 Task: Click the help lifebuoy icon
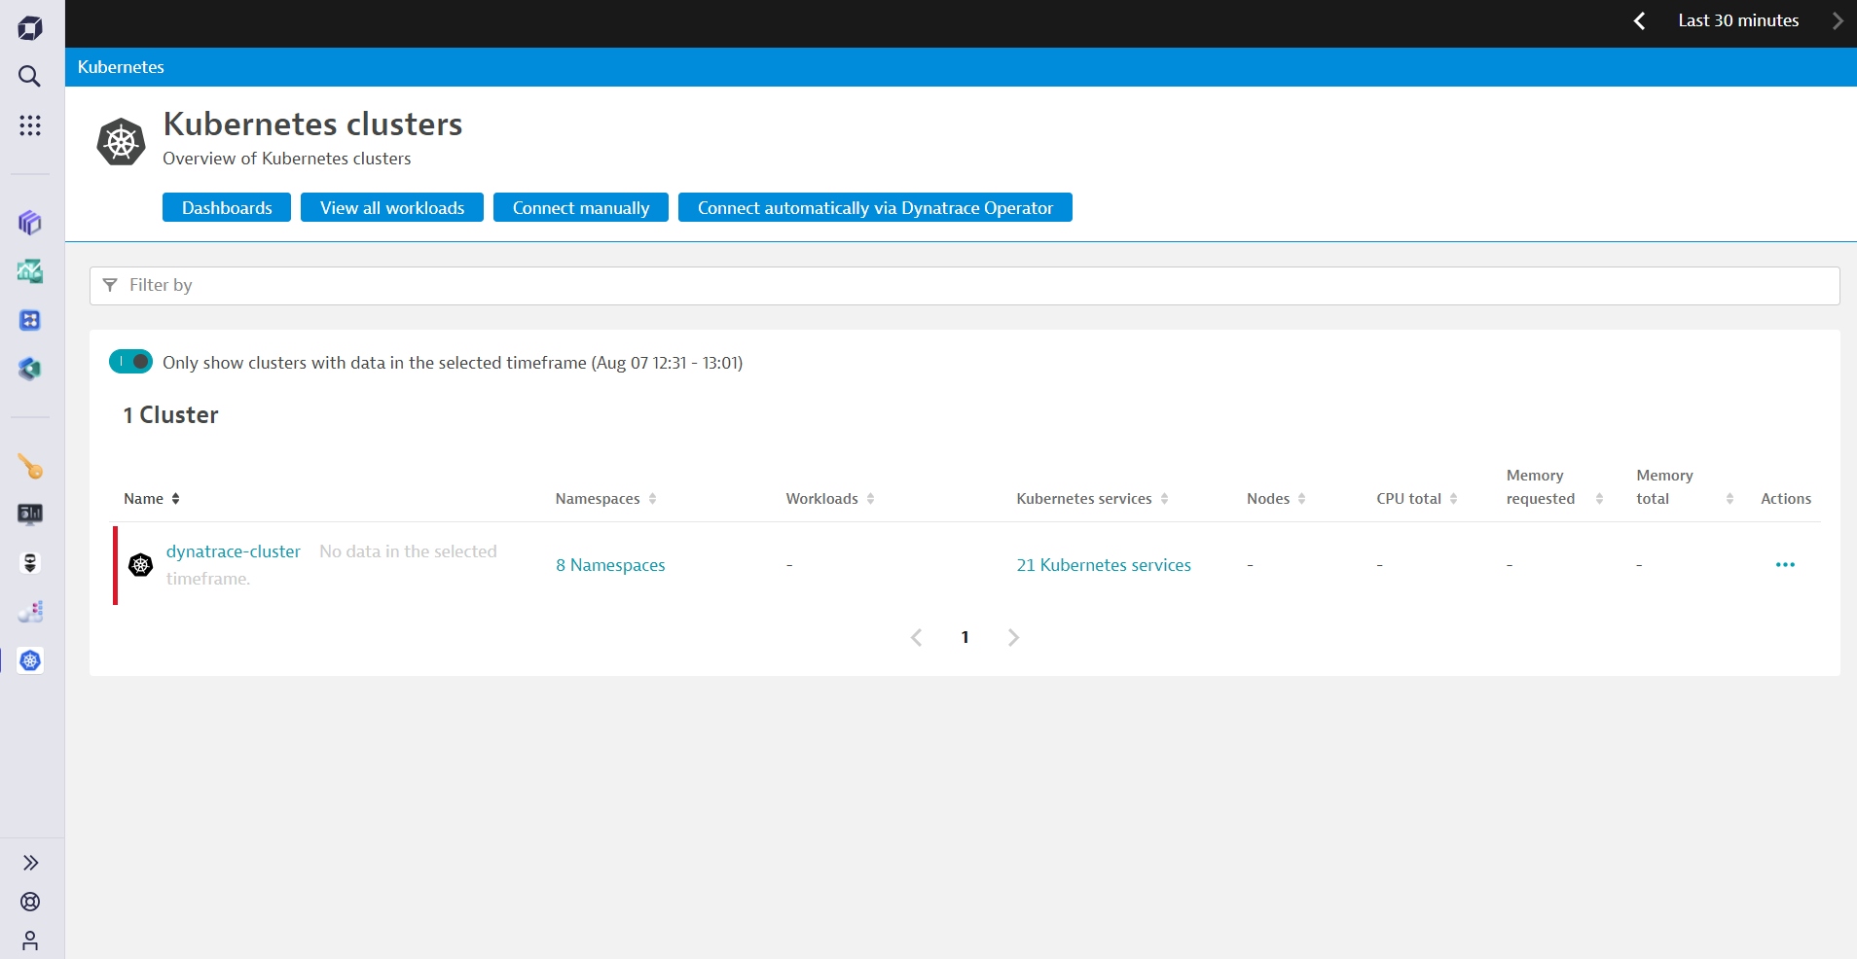30,902
